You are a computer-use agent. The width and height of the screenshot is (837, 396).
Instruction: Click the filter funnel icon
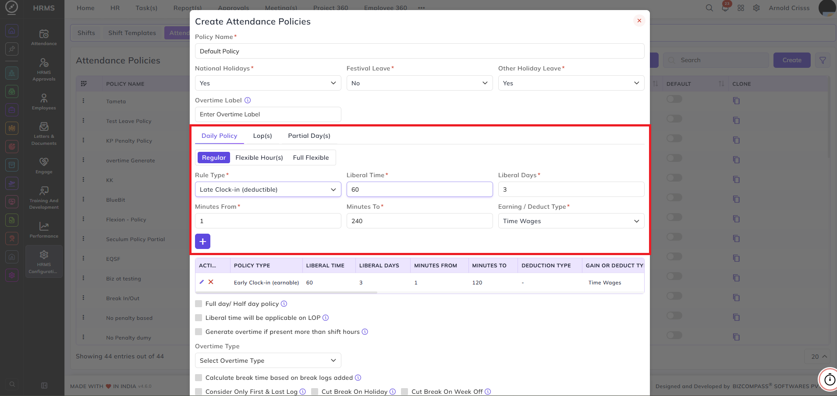click(x=823, y=60)
